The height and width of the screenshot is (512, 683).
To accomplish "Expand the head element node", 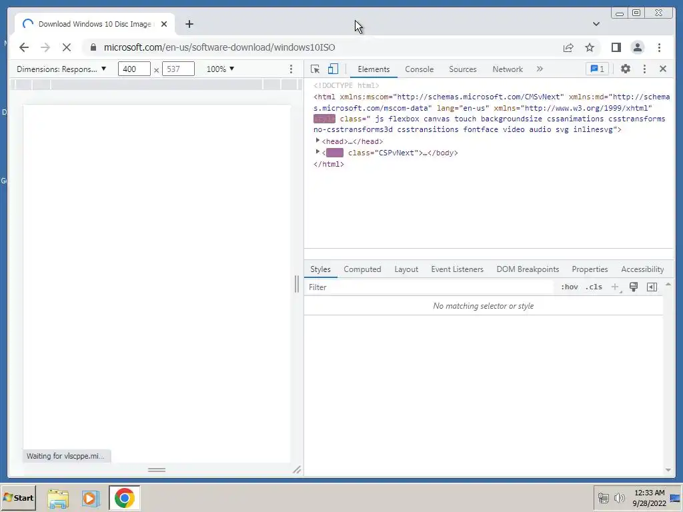I will click(317, 141).
